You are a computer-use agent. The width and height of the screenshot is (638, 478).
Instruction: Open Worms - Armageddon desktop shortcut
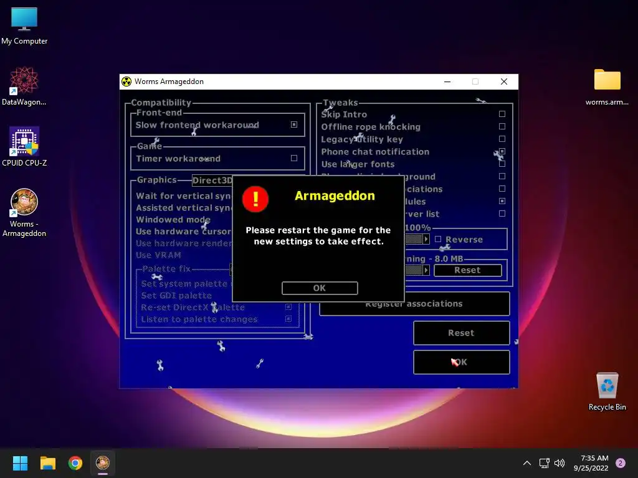pyautogui.click(x=24, y=213)
